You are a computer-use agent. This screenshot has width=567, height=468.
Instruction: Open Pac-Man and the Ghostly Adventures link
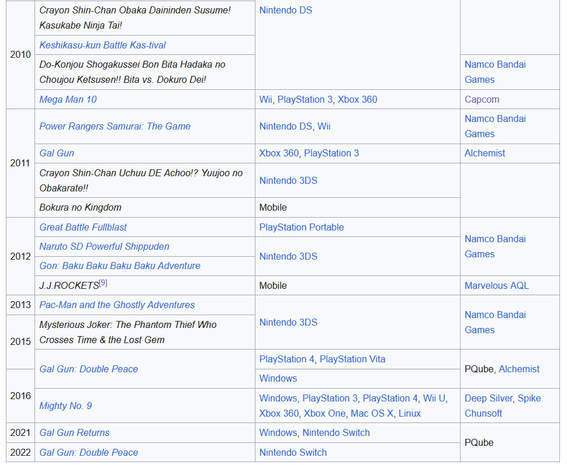117,305
